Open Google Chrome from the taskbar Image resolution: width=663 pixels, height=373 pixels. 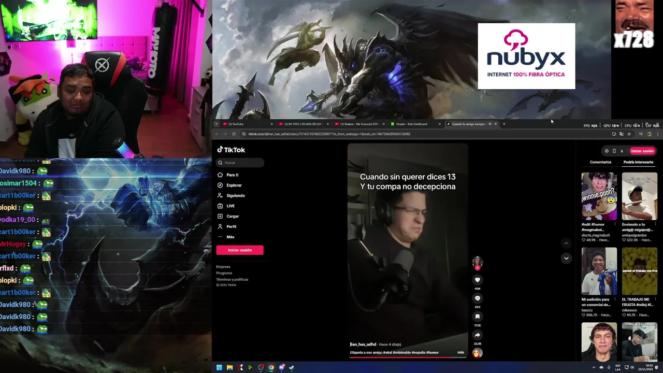271,368
